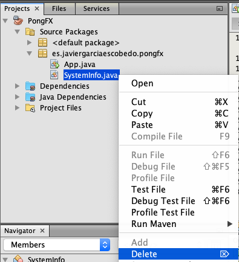The width and height of the screenshot is (239, 262).
Task: Select the Java Dependencies label
Action: [x=73, y=97]
